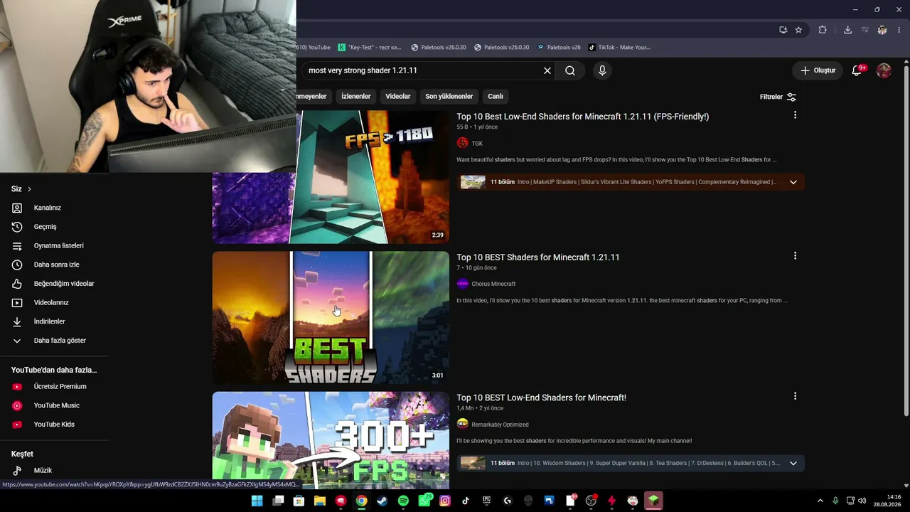Expand chapters of Remarkably Optimized video
This screenshot has width=910, height=512.
[x=793, y=463]
